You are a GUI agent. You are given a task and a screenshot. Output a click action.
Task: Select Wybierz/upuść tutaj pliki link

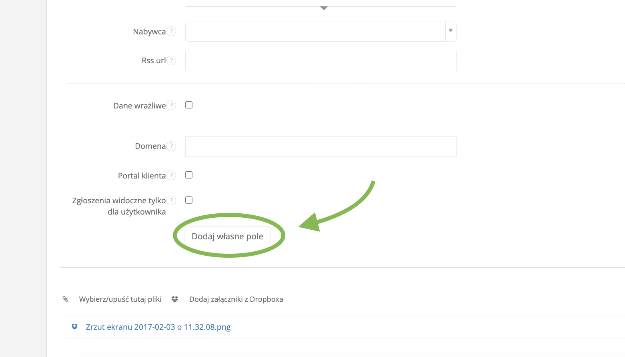120,299
